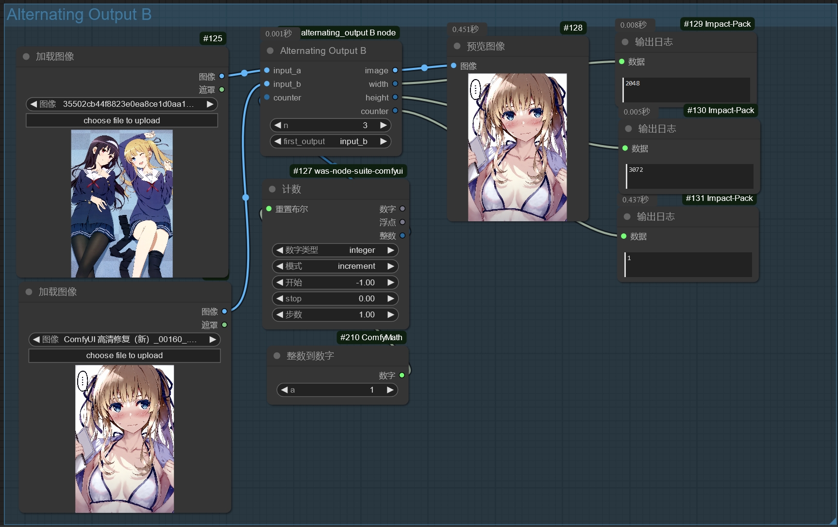838x527 pixels.
Task: Collapse the 整数到数字 node dot
Action: coord(277,356)
